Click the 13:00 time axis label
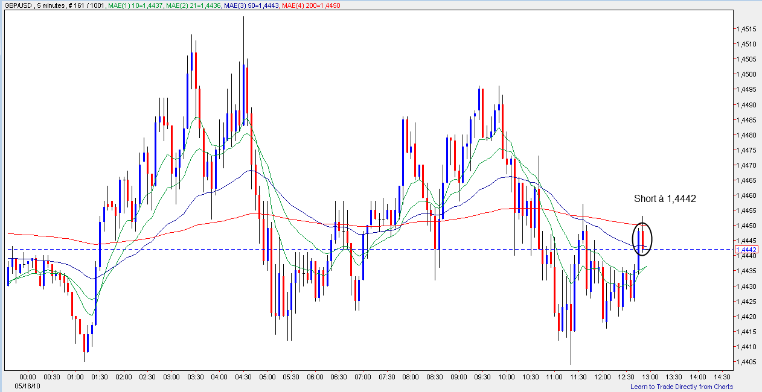The height and width of the screenshot is (392, 762). 650,377
